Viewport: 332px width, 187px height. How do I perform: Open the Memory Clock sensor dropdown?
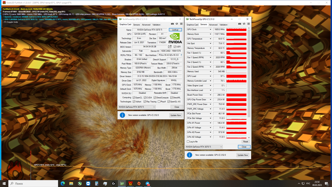pyautogui.click(x=210, y=34)
